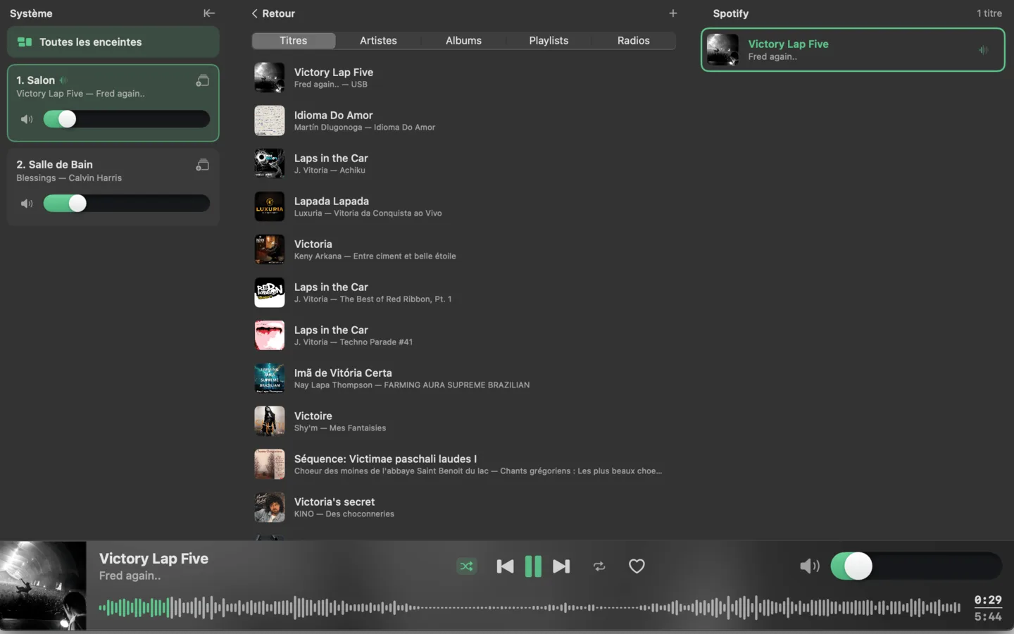Click the Imã de Vitória Certa cover thumbnail
Viewport: 1014px width, 634px height.
click(x=269, y=378)
